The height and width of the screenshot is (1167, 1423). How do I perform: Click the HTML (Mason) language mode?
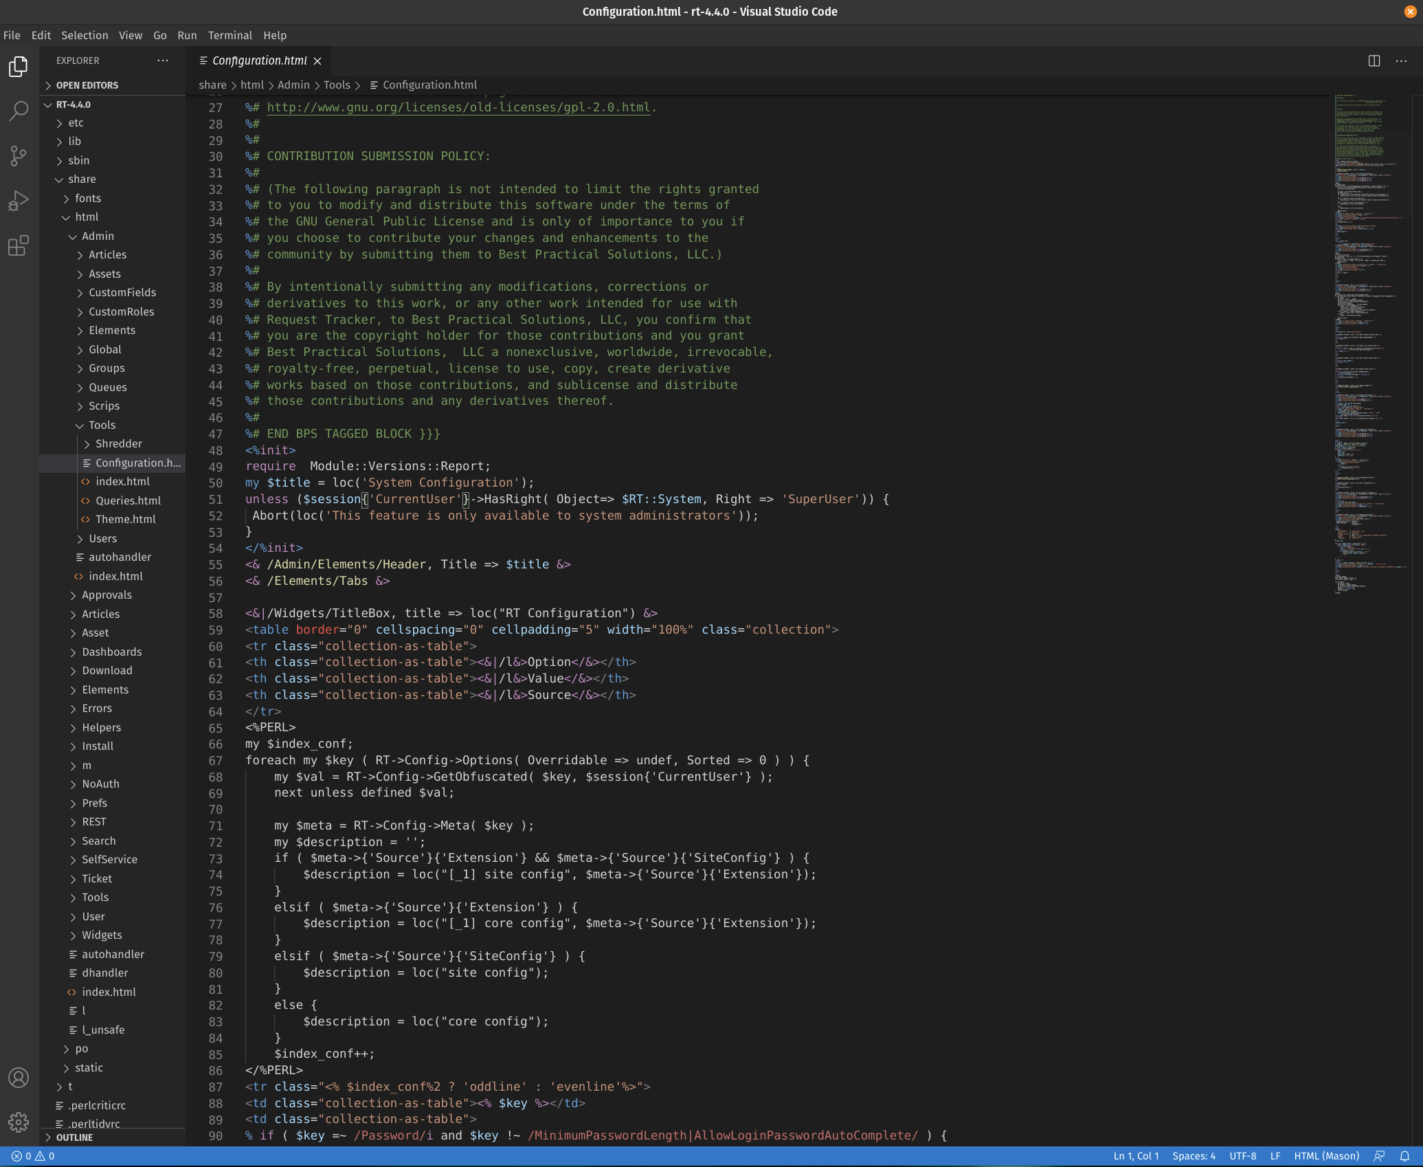pos(1326,1156)
